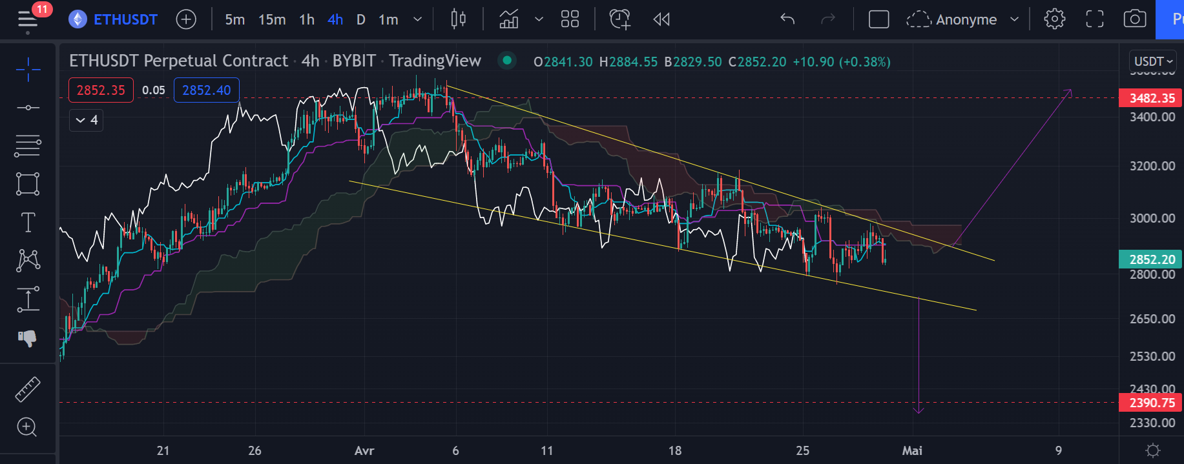Toggle fullscreen mode

[1094, 19]
